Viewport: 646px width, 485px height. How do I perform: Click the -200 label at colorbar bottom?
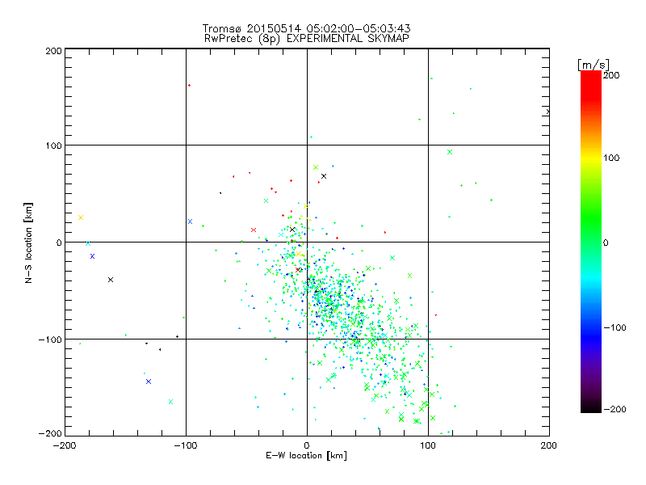[x=615, y=409]
